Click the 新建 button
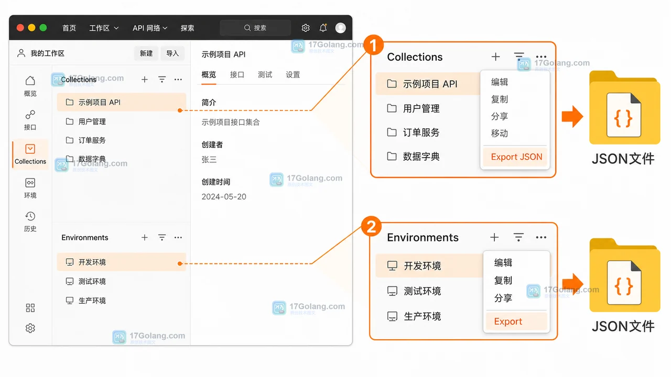The image size is (671, 377). click(x=146, y=53)
